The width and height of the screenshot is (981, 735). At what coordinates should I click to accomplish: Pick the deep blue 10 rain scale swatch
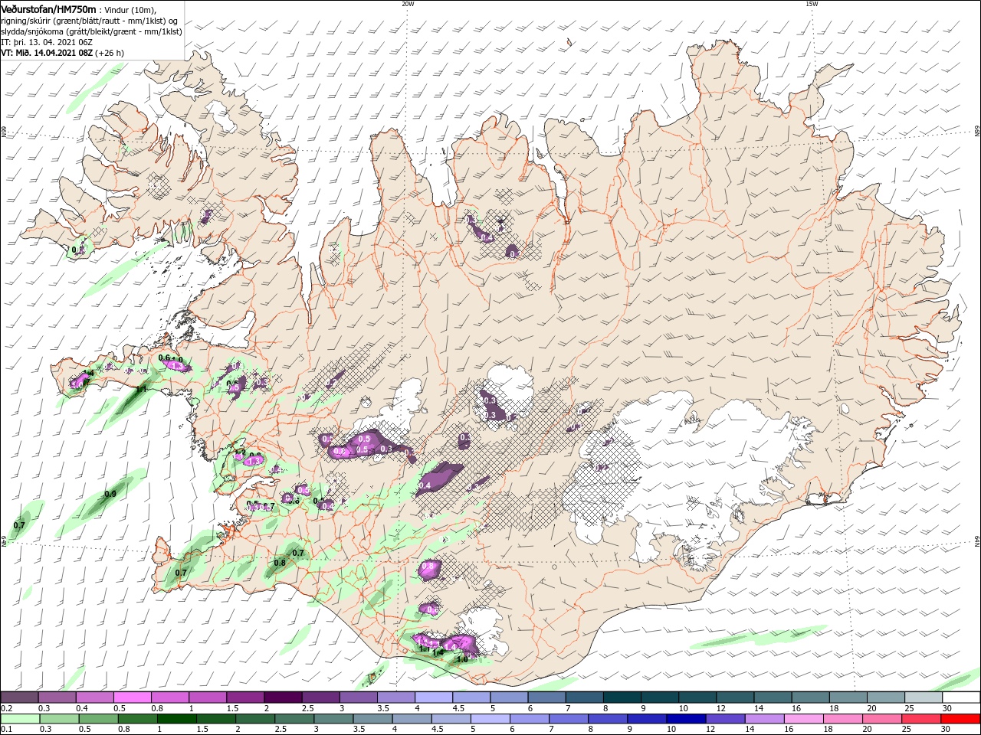684,719
